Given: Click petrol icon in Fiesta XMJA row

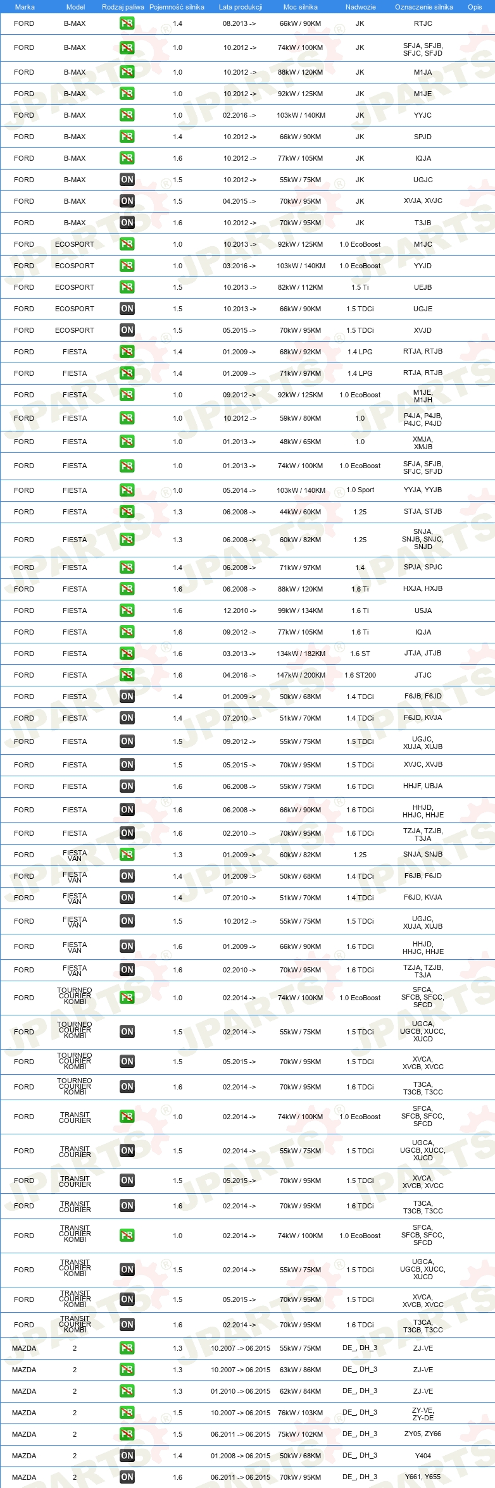Looking at the screenshot, I should (x=127, y=442).
